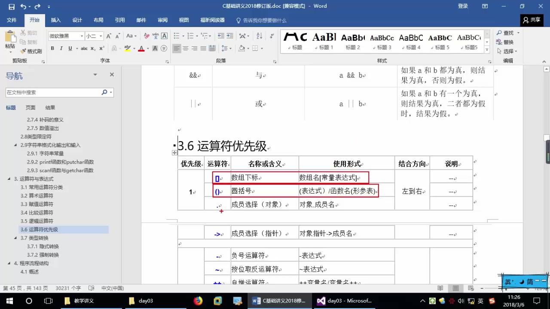This screenshot has height=309, width=550.
Task: Collapse the 2.9 字符串格式化输出和输入 heading
Action: (x=15, y=145)
